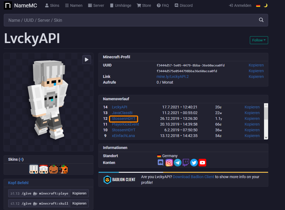Toggle dark mode moon icon
Viewport: 285px width, 210px height.
click(x=265, y=5)
